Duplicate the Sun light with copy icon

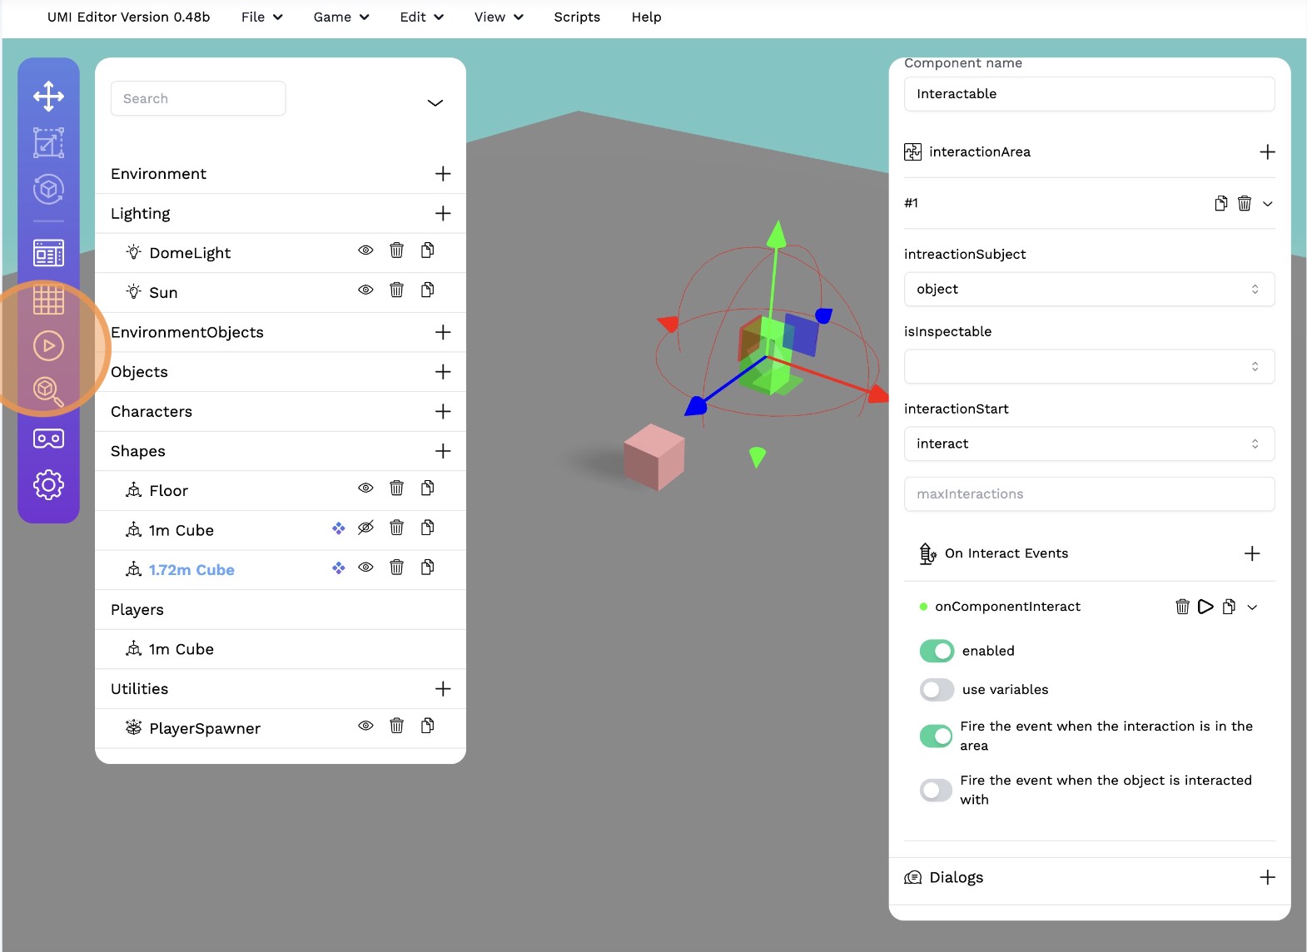[427, 290]
